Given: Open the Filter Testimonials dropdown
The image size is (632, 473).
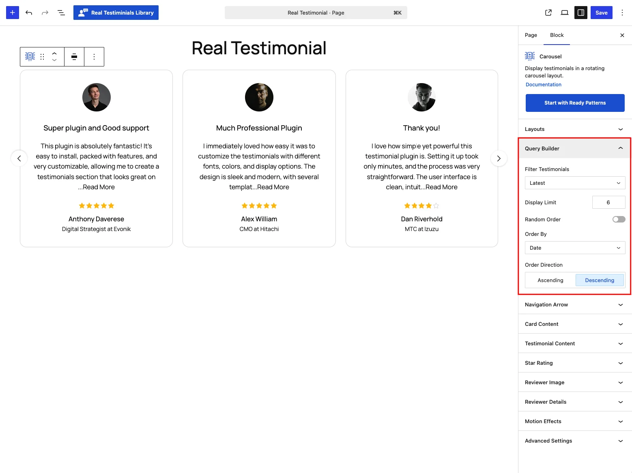Looking at the screenshot, I should 575,183.
